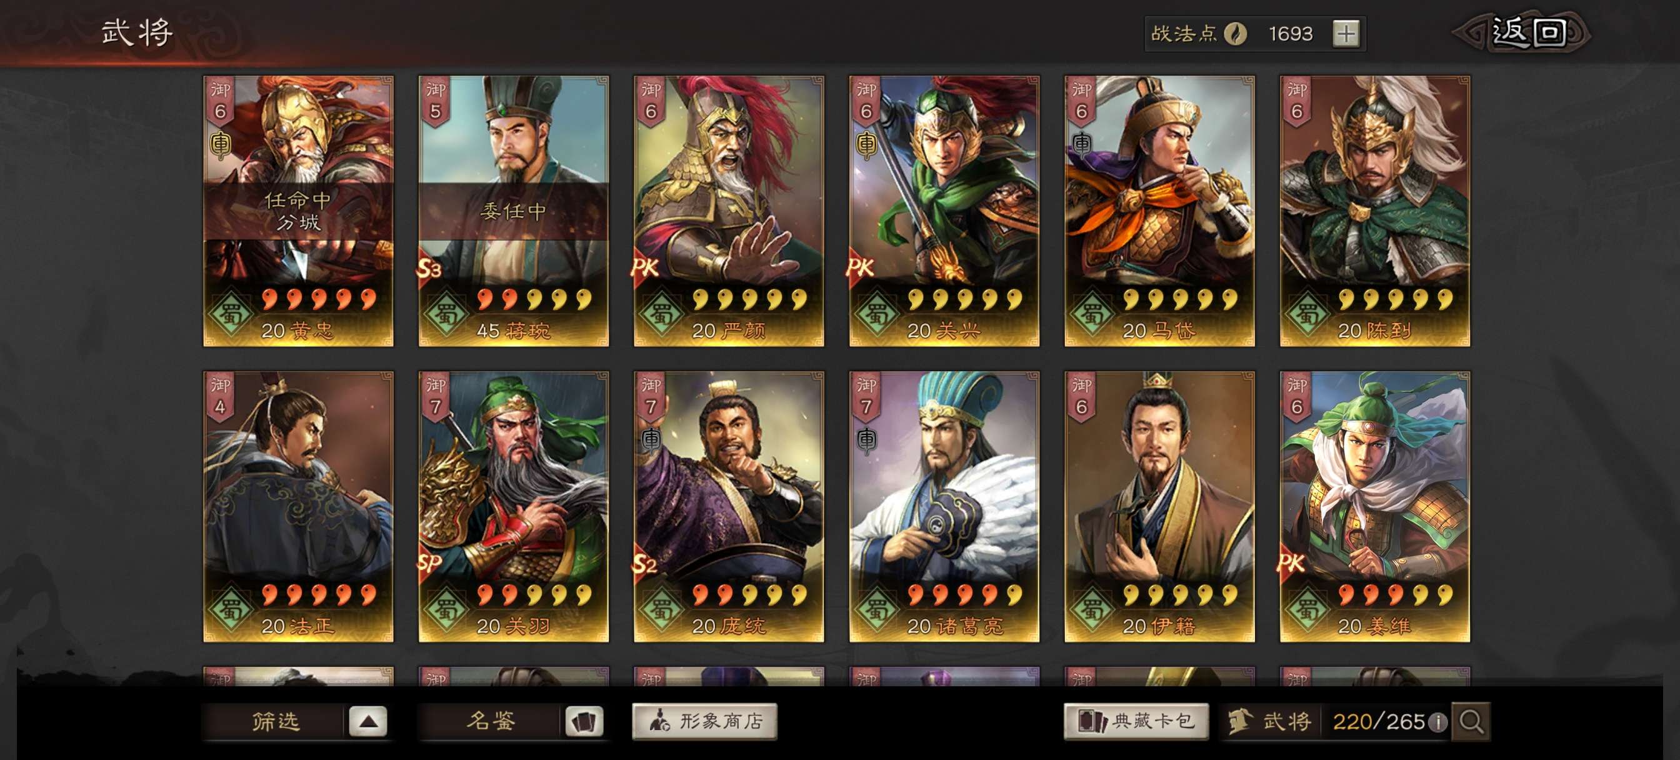
Task: Select the 庞统 general card
Action: tap(729, 507)
